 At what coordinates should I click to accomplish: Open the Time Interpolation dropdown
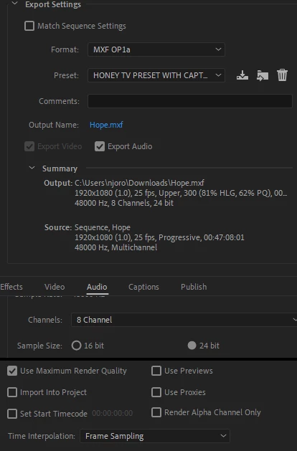(155, 436)
